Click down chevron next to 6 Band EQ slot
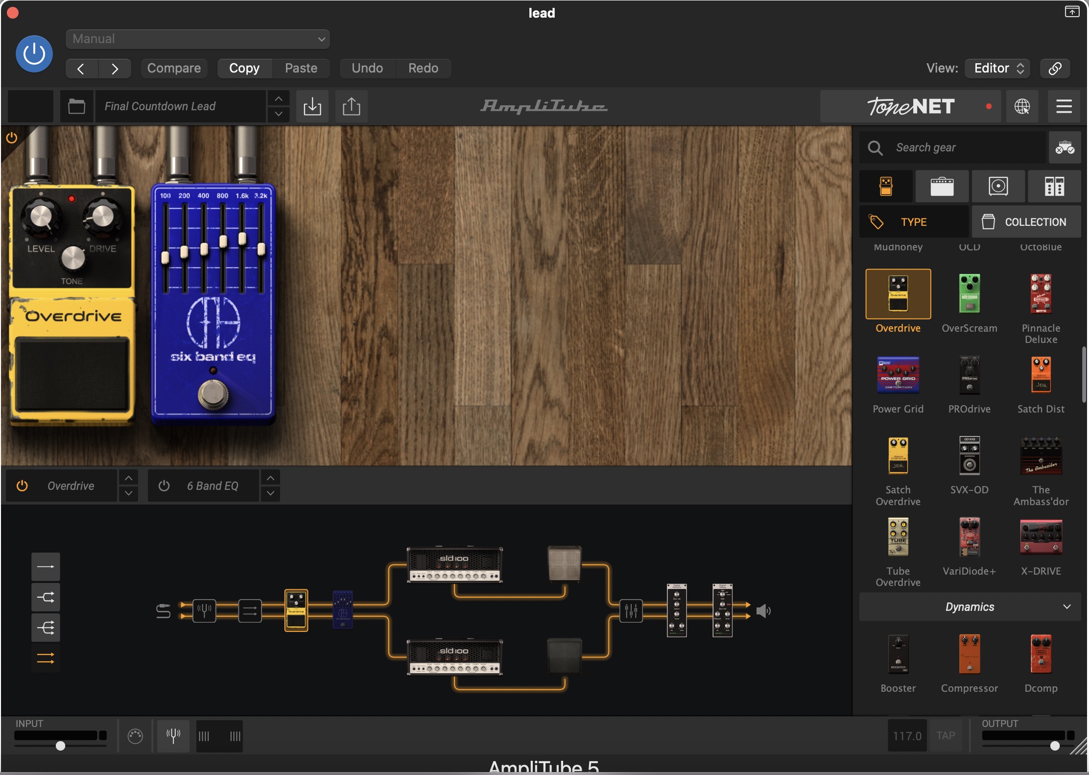Viewport: 1089px width, 775px height. 270,493
